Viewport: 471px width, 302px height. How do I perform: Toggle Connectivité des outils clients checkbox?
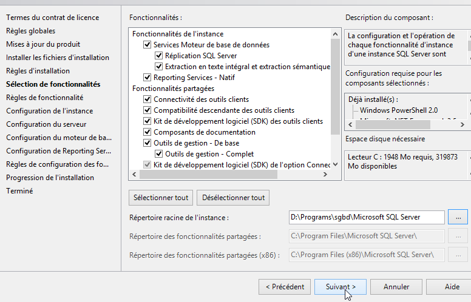(147, 99)
